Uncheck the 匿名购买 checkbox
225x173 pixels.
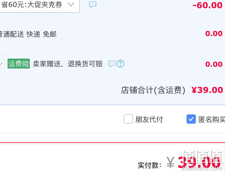tap(191, 119)
